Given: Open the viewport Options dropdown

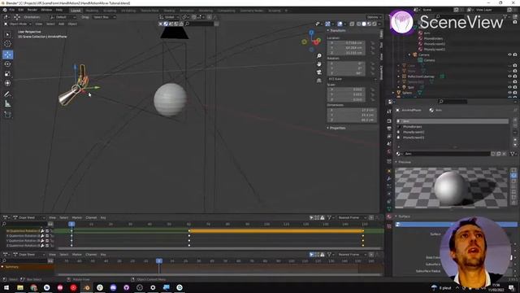Looking at the screenshot, I should [374, 17].
